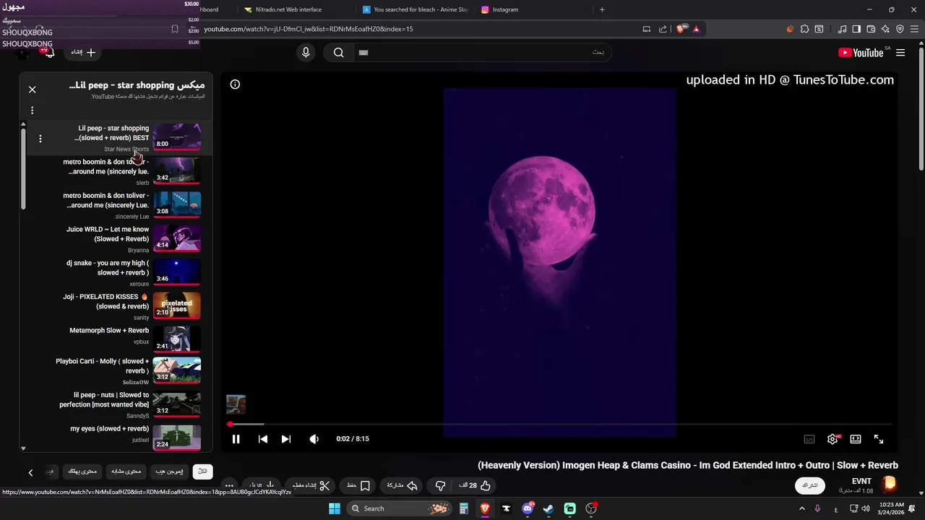
Task: Open the EVNT channel name
Action: click(x=861, y=482)
